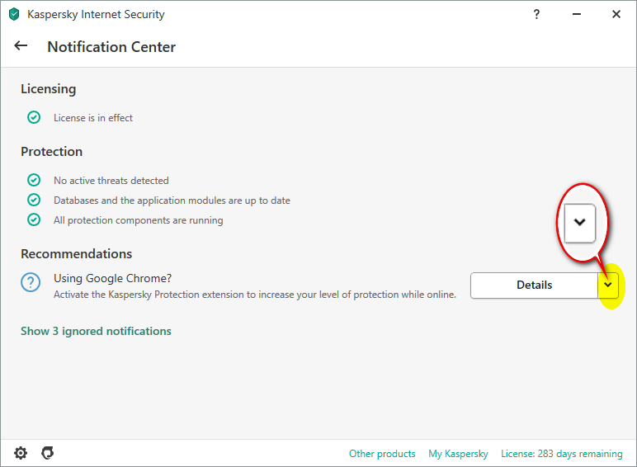Open Other products link

click(382, 454)
